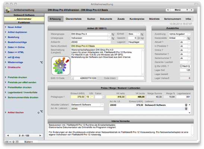Toggle the status toolbar icon at bottom
The image size is (204, 149).
(x=17, y=142)
